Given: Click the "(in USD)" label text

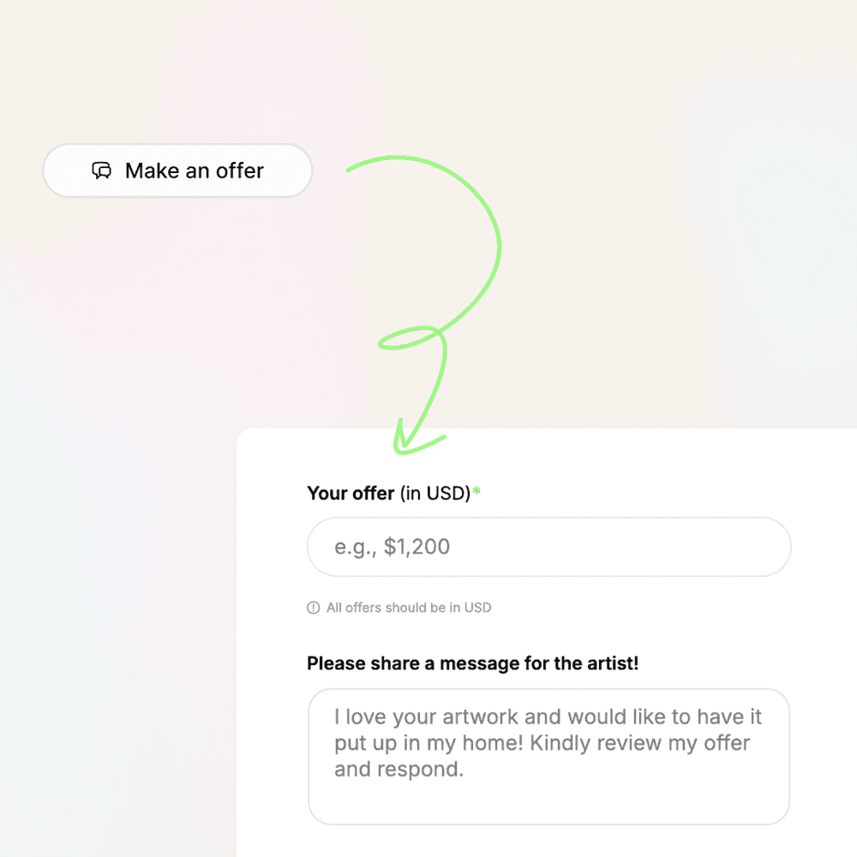Looking at the screenshot, I should pos(435,493).
